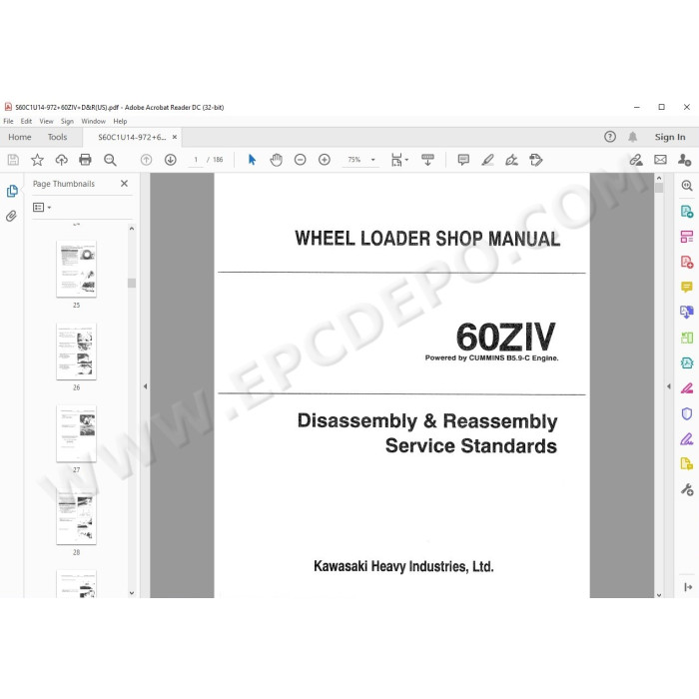
Task: Open the find text magnifier
Action: click(x=110, y=160)
